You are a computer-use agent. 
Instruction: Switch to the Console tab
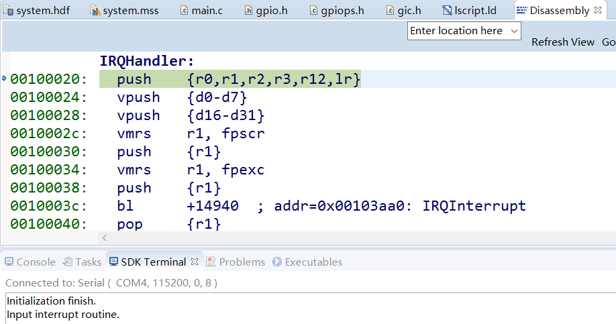pos(30,262)
